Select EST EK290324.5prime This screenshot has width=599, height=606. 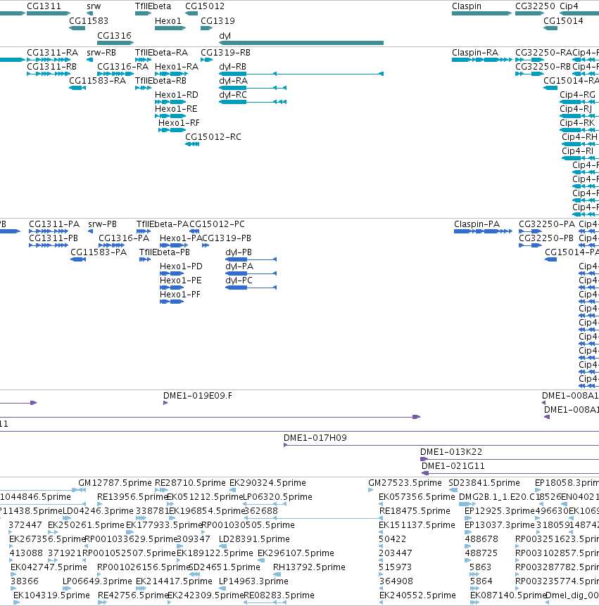[x=267, y=483]
